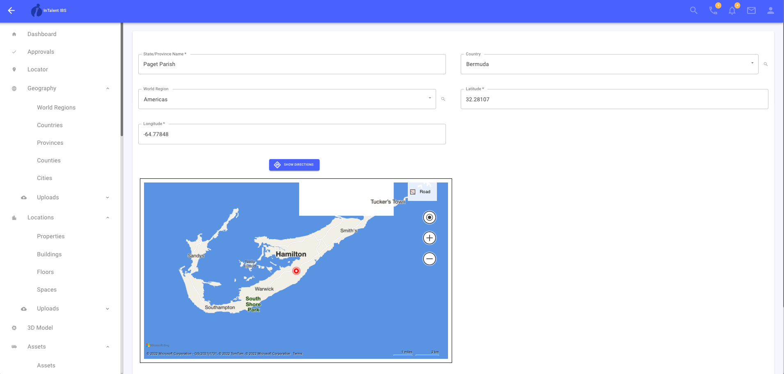Screen dimensions: 784x374
Task: Click search icon beside Country field
Action: 766,64
